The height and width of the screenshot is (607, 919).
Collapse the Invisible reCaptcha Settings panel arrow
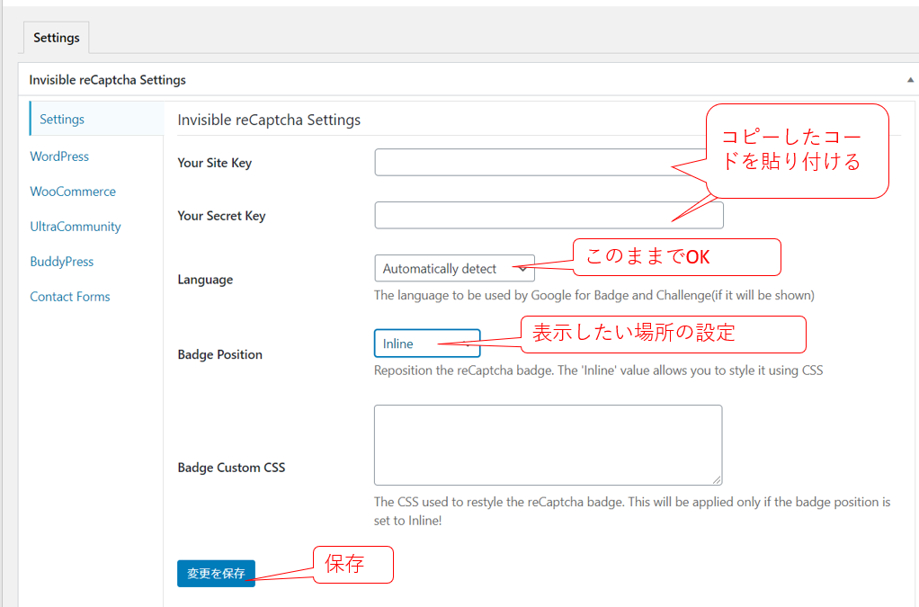point(910,80)
